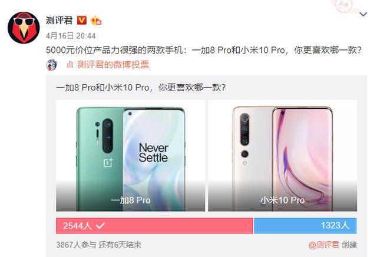Open 测评君 profile avatar
The height and width of the screenshot is (257, 377).
pos(24,28)
